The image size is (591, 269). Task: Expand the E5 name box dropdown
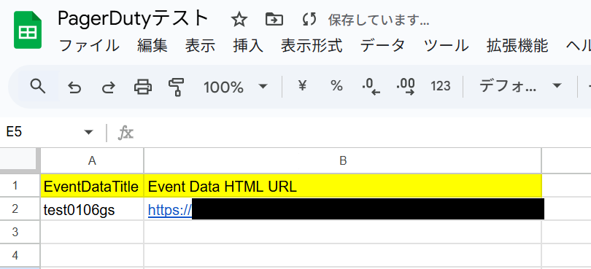[x=88, y=132]
